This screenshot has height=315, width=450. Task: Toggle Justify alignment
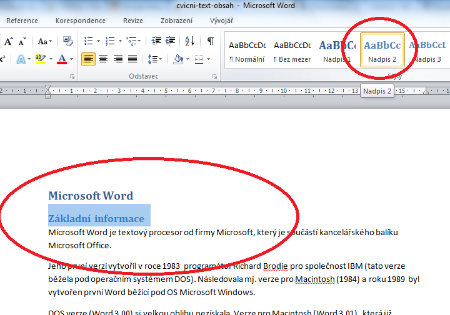point(132,59)
